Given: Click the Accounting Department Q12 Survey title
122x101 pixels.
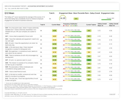Looking at the screenshot, I should pos(40,6).
